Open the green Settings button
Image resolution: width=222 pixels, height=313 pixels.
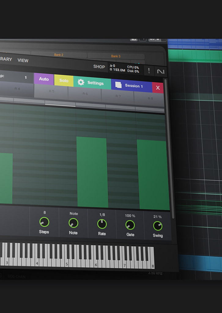pos(95,83)
